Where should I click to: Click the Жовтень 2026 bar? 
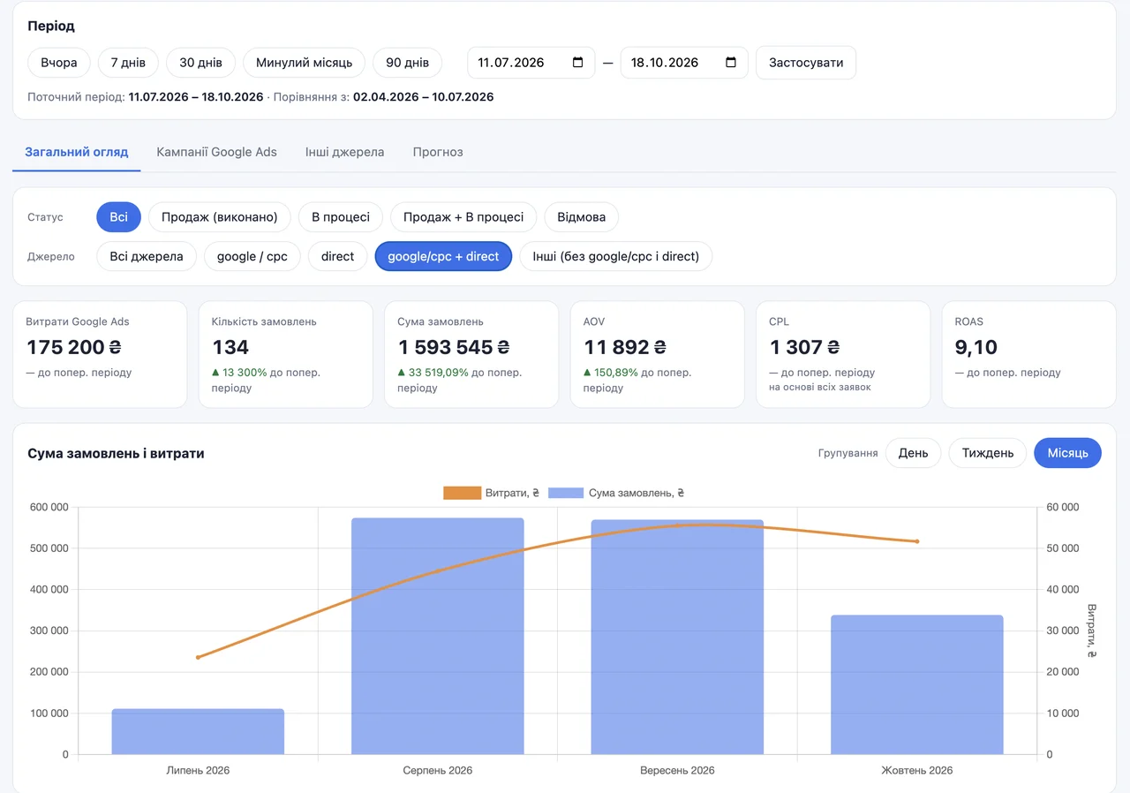tap(917, 684)
